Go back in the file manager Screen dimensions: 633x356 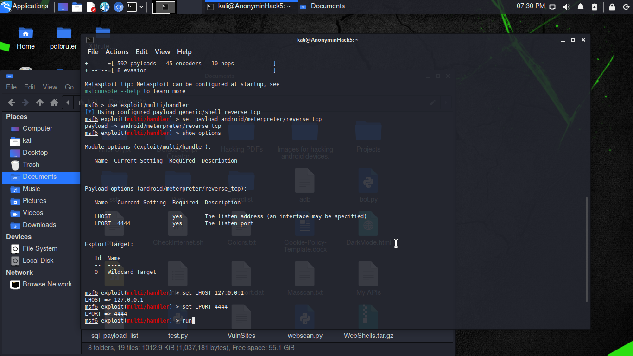click(x=12, y=102)
